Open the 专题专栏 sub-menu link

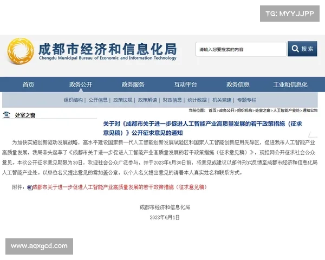point(246,100)
